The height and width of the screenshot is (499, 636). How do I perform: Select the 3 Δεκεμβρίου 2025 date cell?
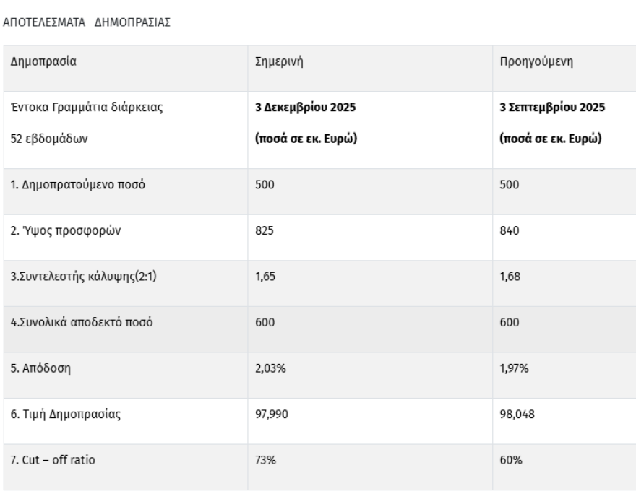coord(306,108)
